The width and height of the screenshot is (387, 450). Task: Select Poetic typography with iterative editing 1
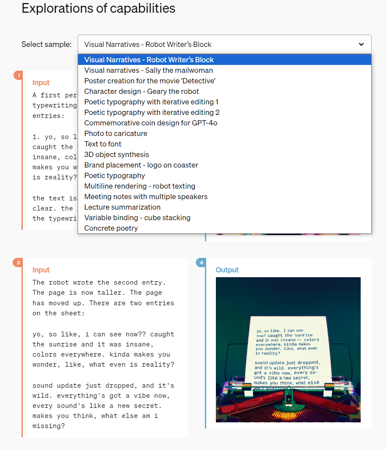point(225,102)
